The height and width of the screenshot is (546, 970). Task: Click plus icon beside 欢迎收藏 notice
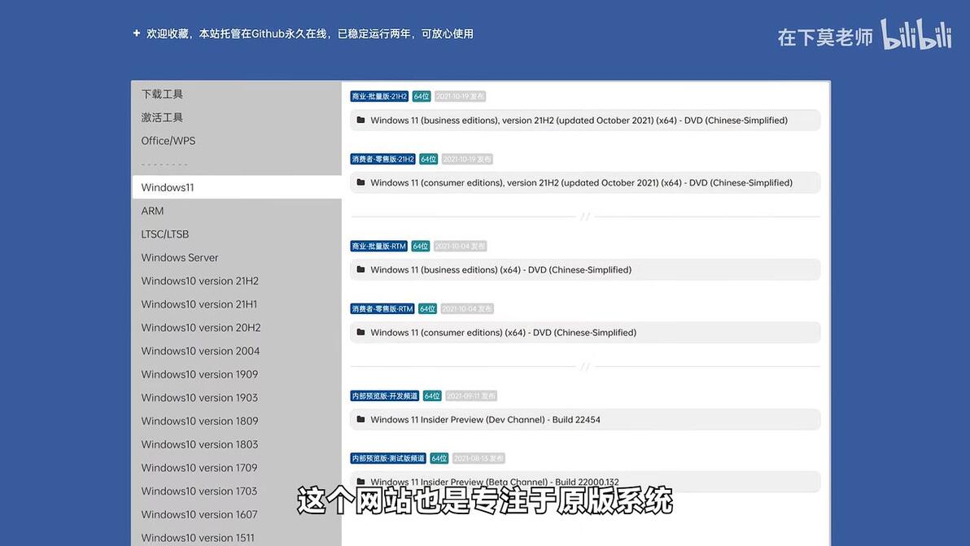coord(136,33)
